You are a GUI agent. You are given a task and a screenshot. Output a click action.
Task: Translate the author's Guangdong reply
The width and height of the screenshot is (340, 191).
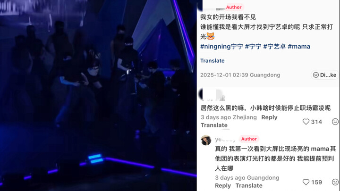click(x=249, y=186)
